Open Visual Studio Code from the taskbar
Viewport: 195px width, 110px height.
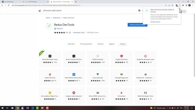point(32,108)
